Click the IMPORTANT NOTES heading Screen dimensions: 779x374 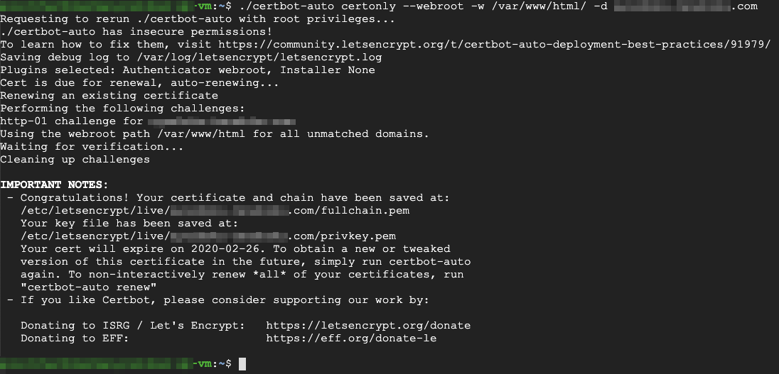pyautogui.click(x=54, y=185)
